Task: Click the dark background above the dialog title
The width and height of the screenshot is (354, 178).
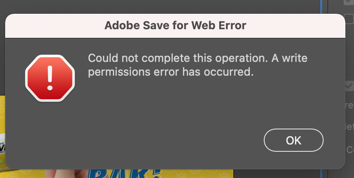Action: point(172,6)
